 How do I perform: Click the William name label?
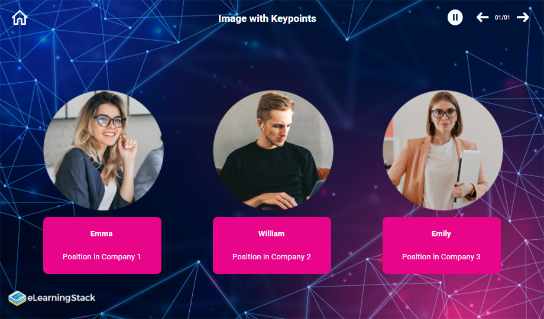tap(271, 234)
